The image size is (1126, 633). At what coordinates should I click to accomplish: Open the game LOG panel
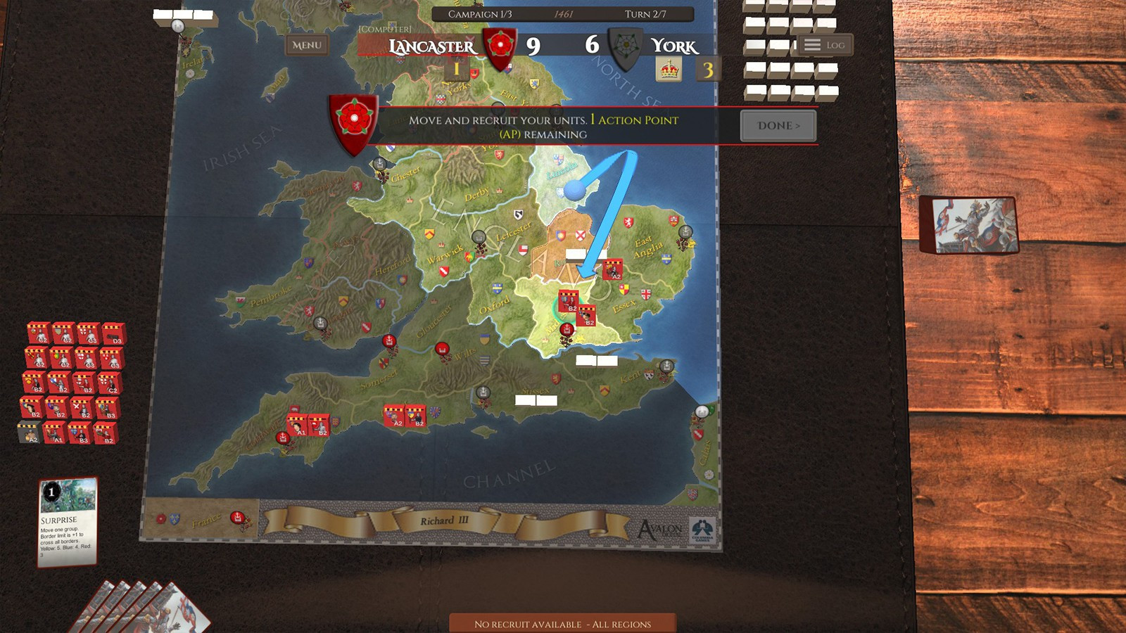[x=825, y=45]
